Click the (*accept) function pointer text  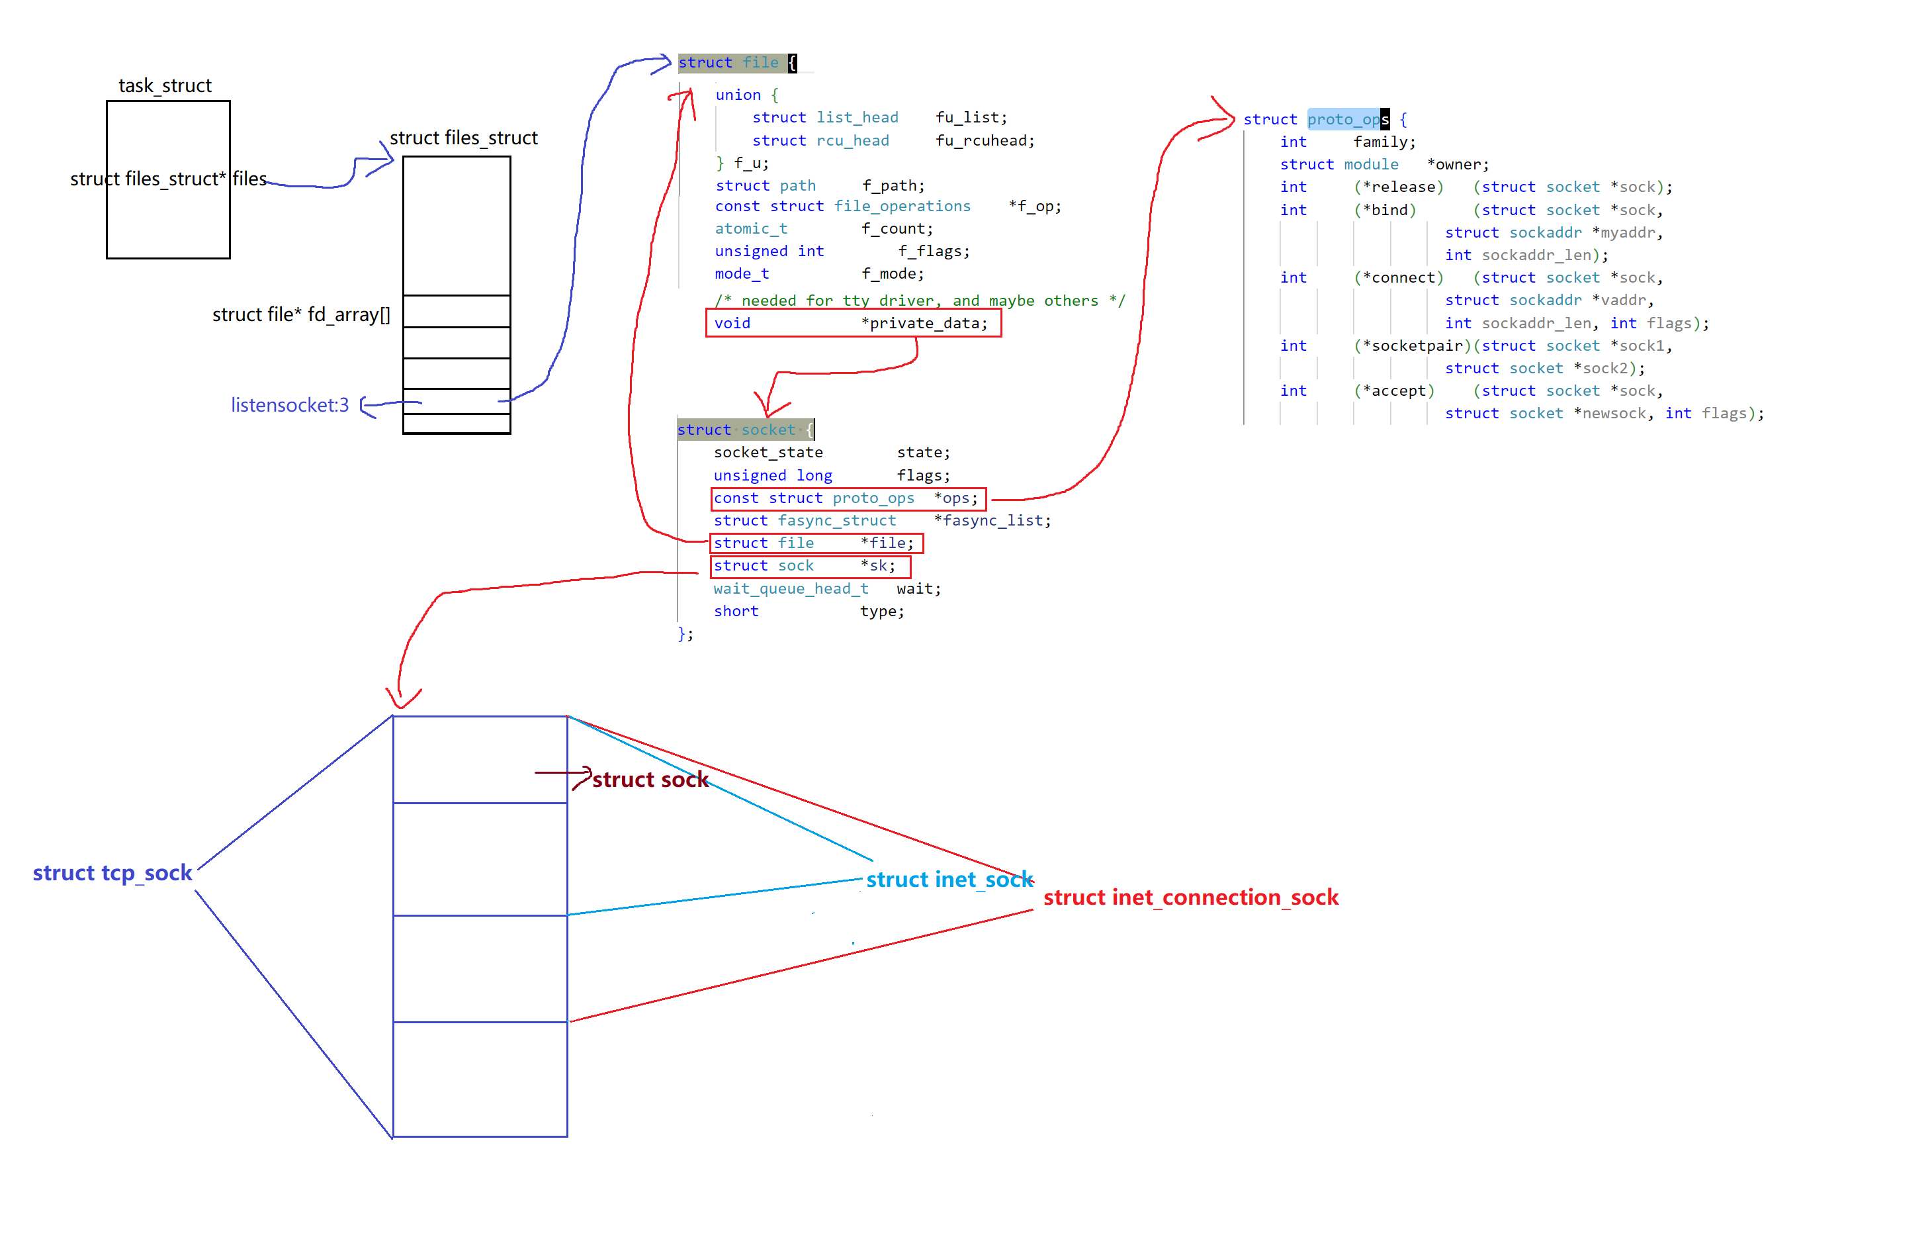pos(1394,391)
